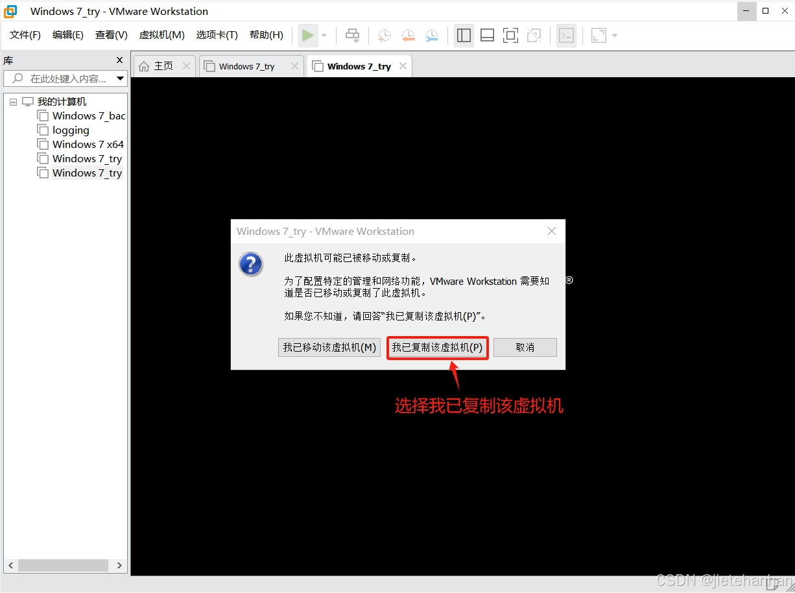Minimize the VMware Workstation window
The image size is (795, 593).
pyautogui.click(x=747, y=11)
